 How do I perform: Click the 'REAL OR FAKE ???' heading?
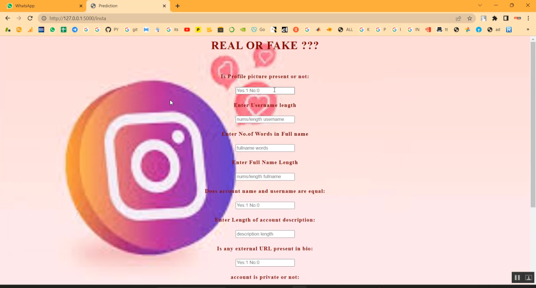[x=265, y=46]
